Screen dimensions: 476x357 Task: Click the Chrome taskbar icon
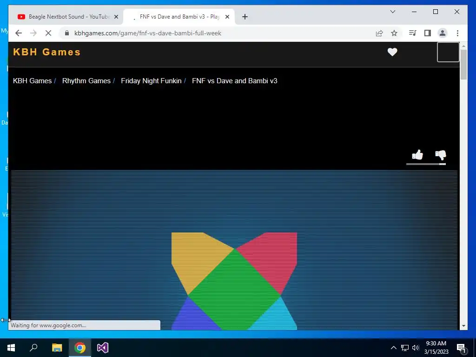(80, 348)
